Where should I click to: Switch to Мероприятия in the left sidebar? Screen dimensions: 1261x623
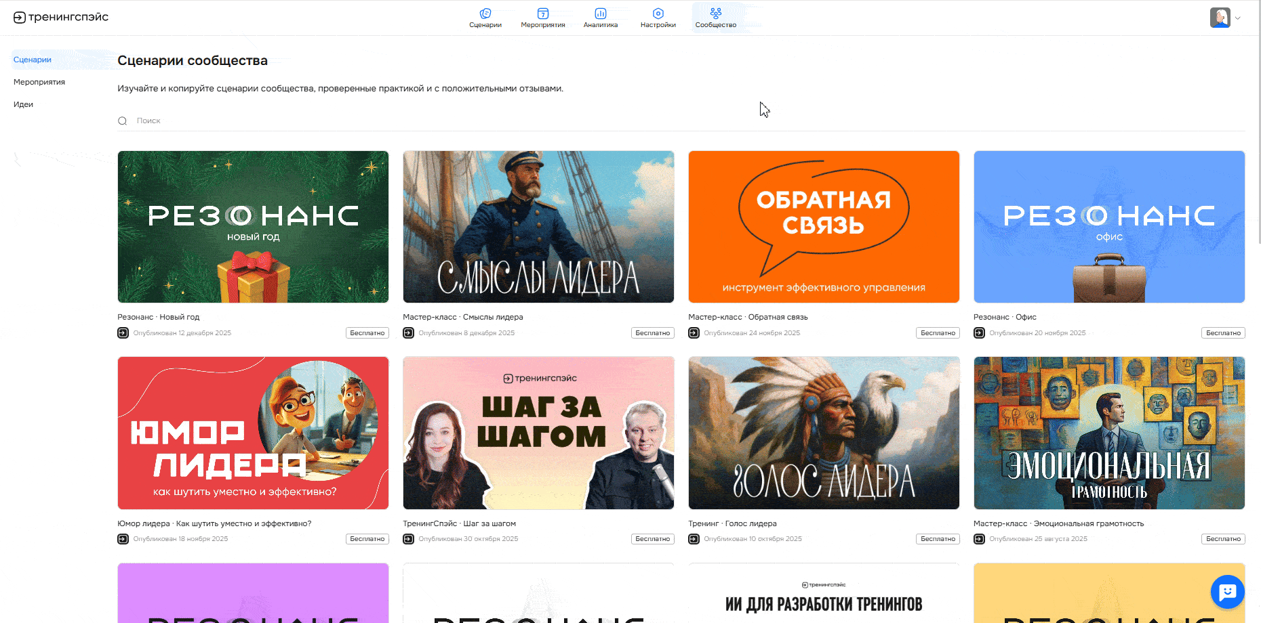click(x=39, y=82)
